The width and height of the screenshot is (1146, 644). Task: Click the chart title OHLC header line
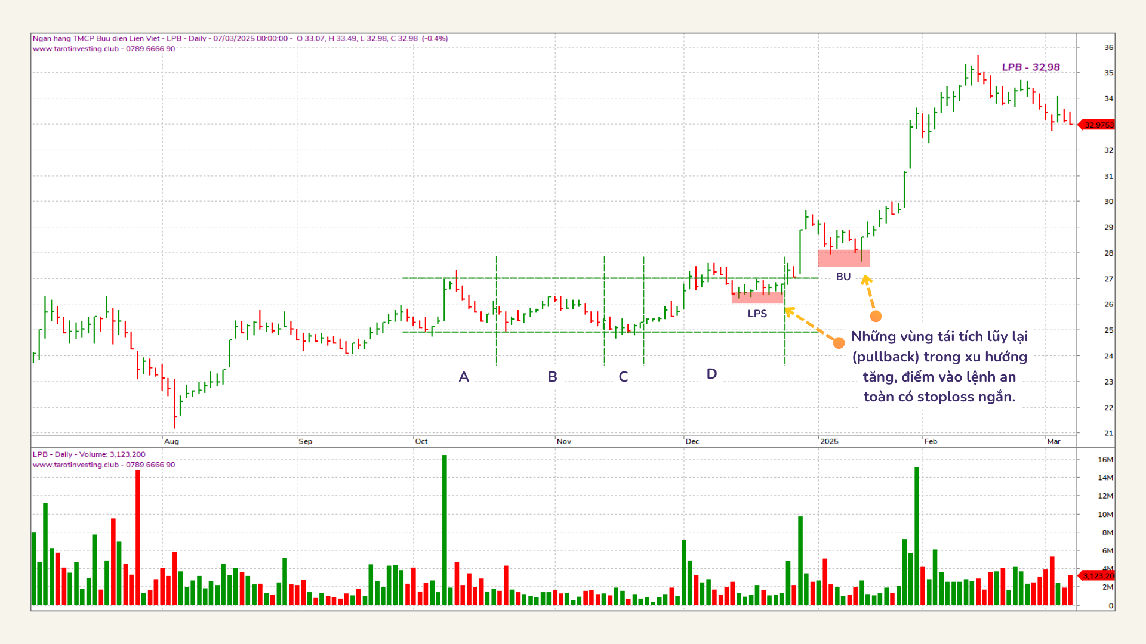[240, 38]
